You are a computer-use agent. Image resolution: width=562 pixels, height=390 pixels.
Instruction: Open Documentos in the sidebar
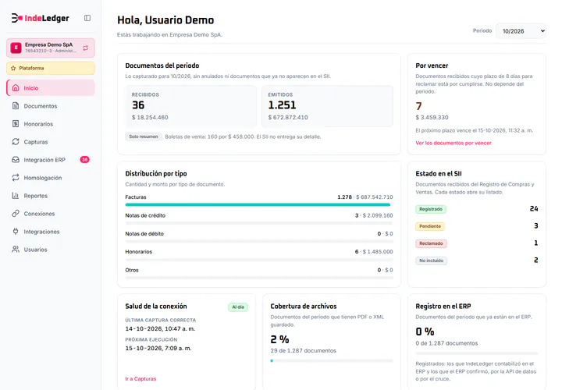(51, 105)
